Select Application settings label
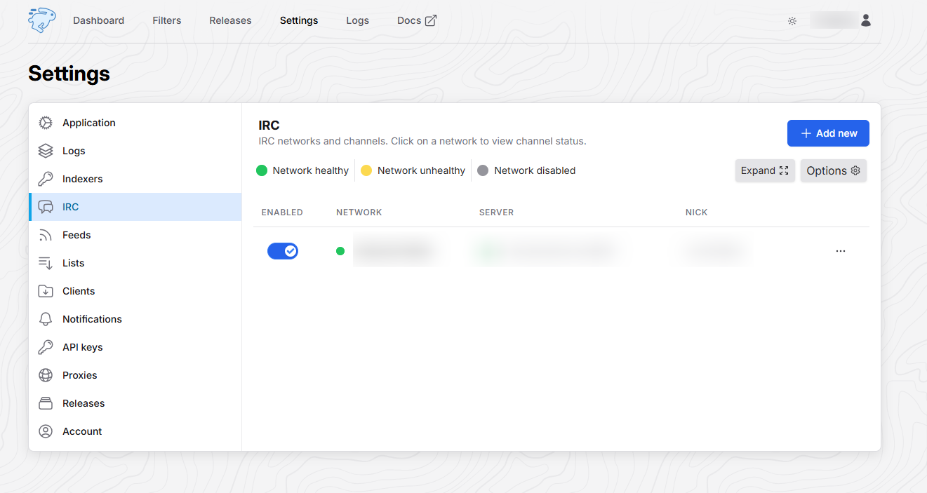The width and height of the screenshot is (927, 493). tap(89, 123)
